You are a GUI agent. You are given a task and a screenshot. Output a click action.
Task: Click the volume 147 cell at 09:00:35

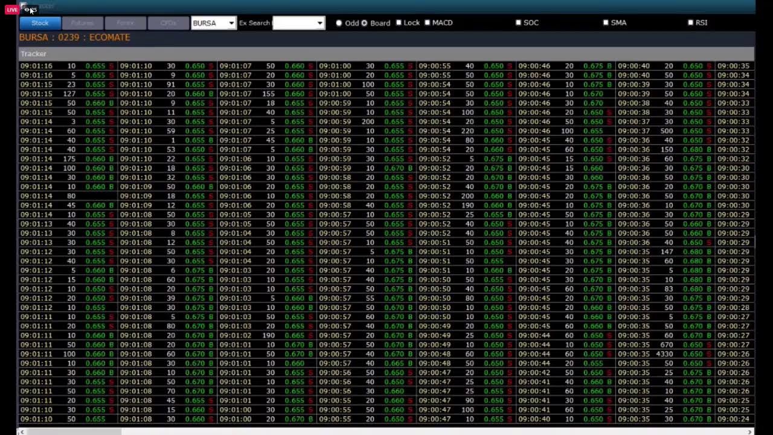667,252
